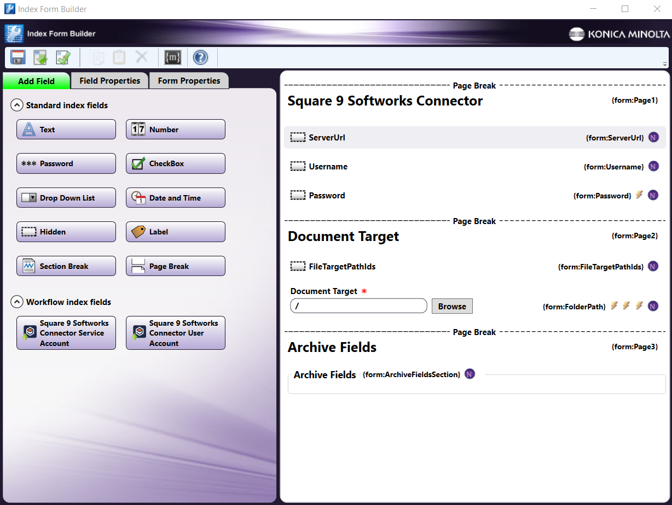
Task: Add a Number field
Action: 176,130
